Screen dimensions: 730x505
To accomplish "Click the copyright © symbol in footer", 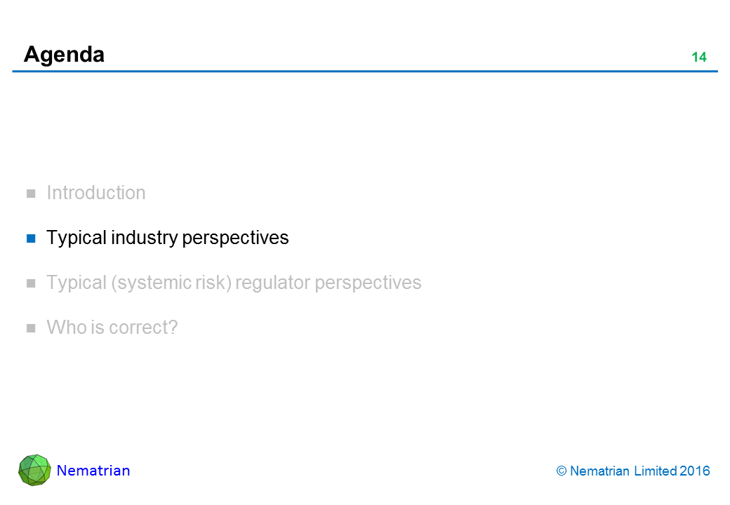I will click(562, 471).
